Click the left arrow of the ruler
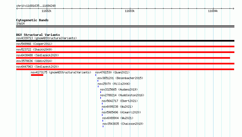The width and height of the screenshot is (242, 137). [17, 9]
